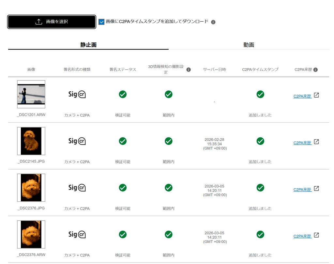Click the Sig(cr) signature icon for _DSC1201.ARW

point(77,94)
